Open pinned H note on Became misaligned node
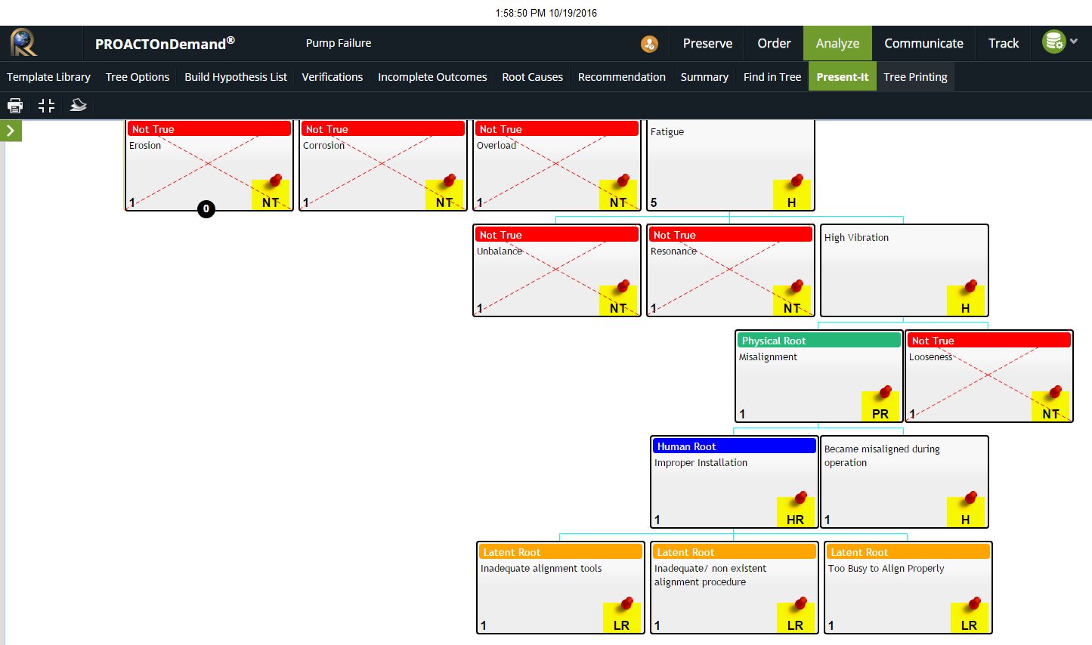 [966, 511]
